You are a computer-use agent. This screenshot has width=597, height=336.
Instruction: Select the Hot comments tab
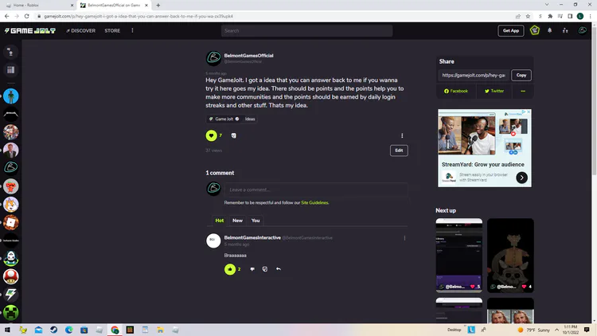[220, 221]
